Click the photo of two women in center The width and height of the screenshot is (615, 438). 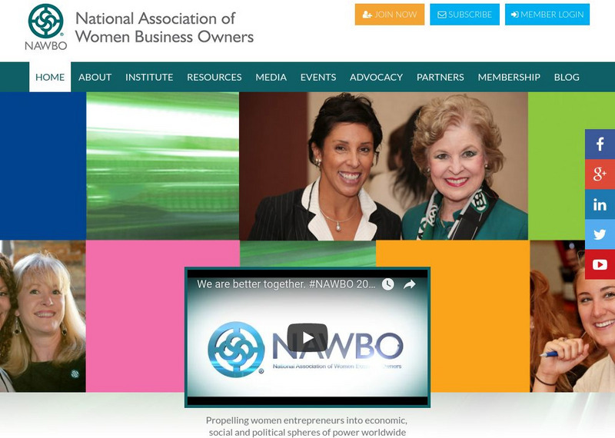click(x=384, y=166)
